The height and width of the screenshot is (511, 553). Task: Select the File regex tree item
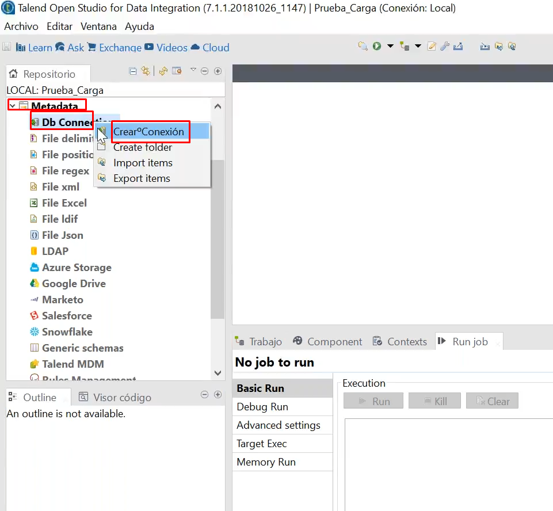(x=66, y=171)
